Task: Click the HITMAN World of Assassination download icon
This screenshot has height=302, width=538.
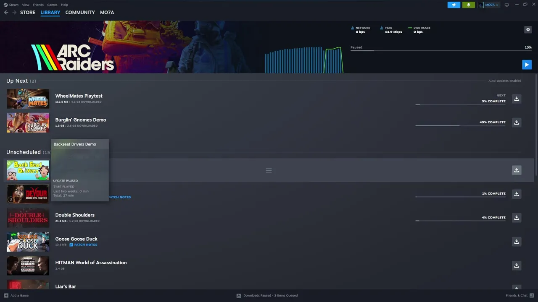Action: click(517, 266)
